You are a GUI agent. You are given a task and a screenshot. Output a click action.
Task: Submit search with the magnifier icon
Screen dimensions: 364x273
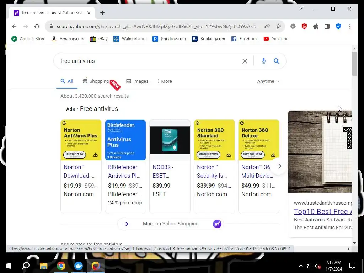coord(276,61)
